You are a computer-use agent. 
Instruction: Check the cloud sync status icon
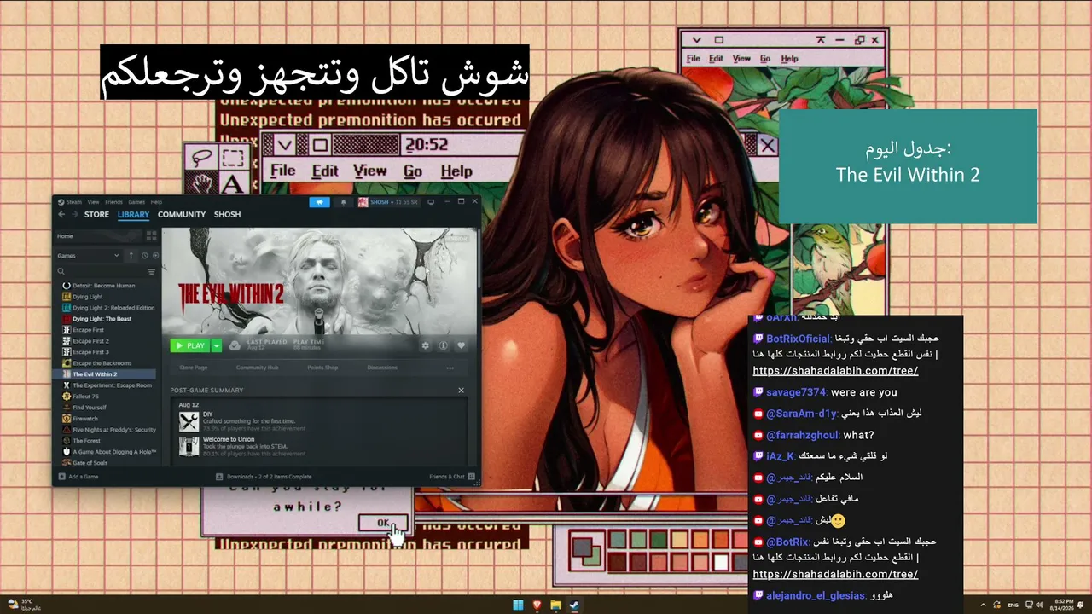pyautogui.click(x=235, y=345)
